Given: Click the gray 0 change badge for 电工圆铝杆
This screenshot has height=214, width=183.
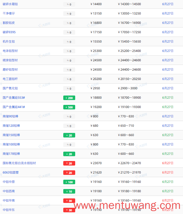Looking at the screenshot, I should pyautogui.click(x=69, y=79).
